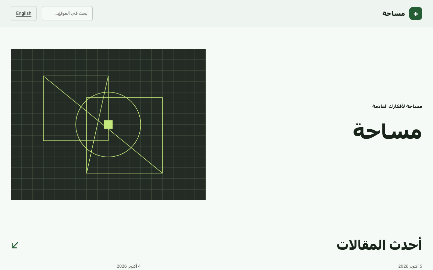Viewport: 433px width, 270px height.
Task: Click the أحدث المقالات section heading
Action: point(379,245)
